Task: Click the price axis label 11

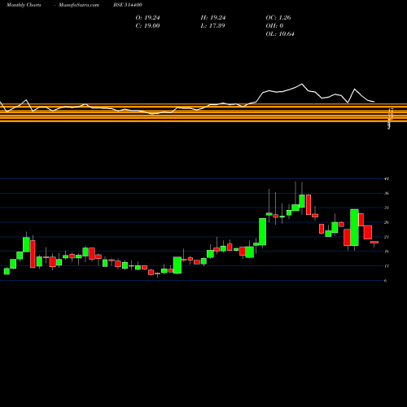Action: click(x=387, y=266)
